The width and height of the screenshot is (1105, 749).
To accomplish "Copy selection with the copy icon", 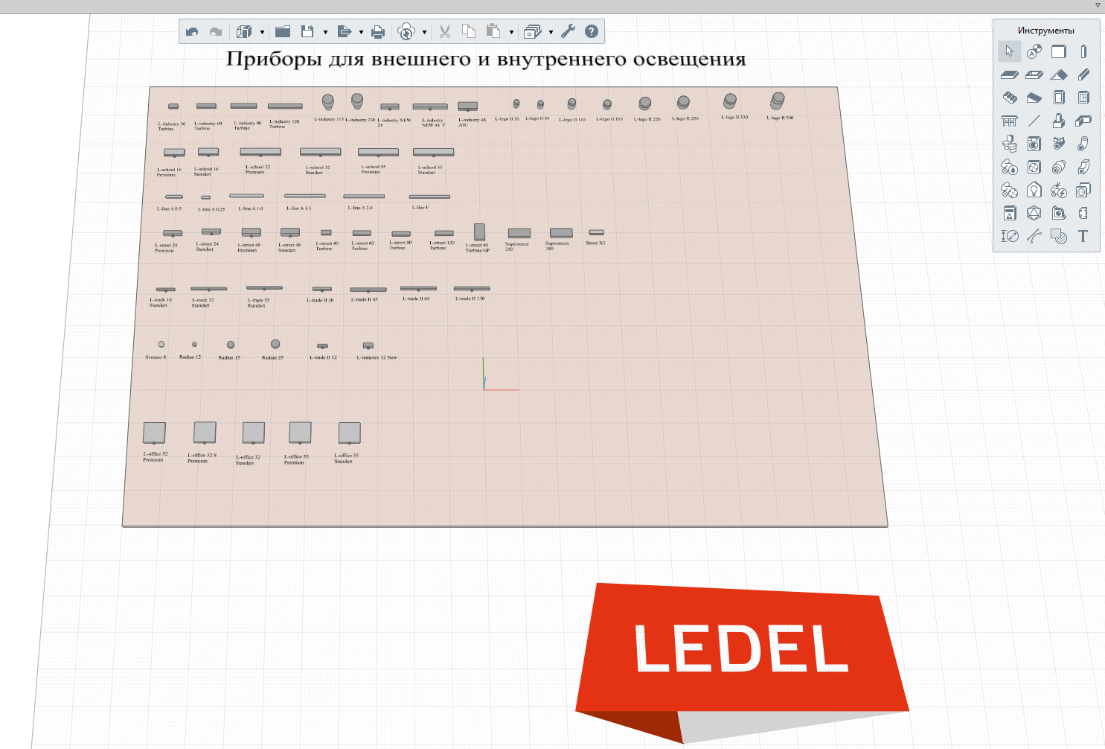I will click(x=469, y=31).
